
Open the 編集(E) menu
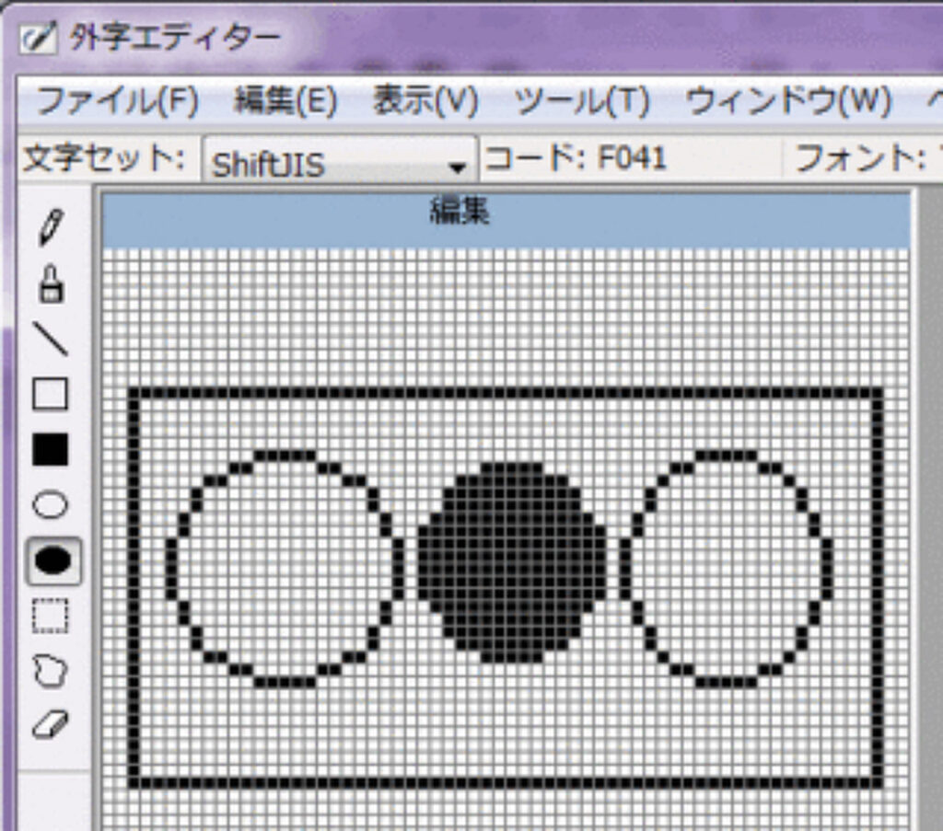pos(285,100)
